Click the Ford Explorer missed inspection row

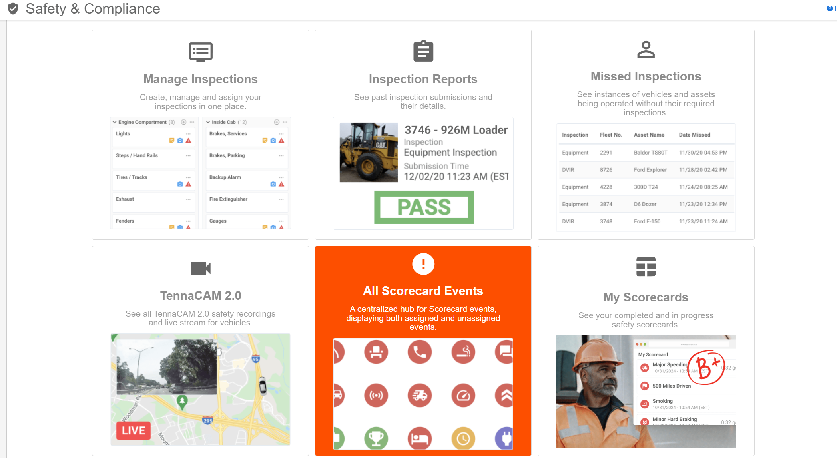pos(646,170)
